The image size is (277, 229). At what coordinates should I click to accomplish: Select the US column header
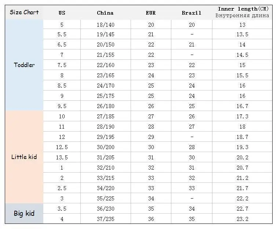point(62,13)
